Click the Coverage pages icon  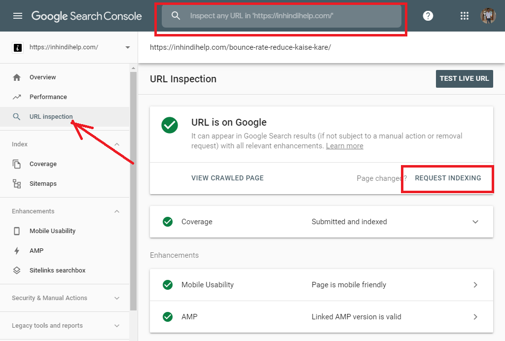pos(17,164)
